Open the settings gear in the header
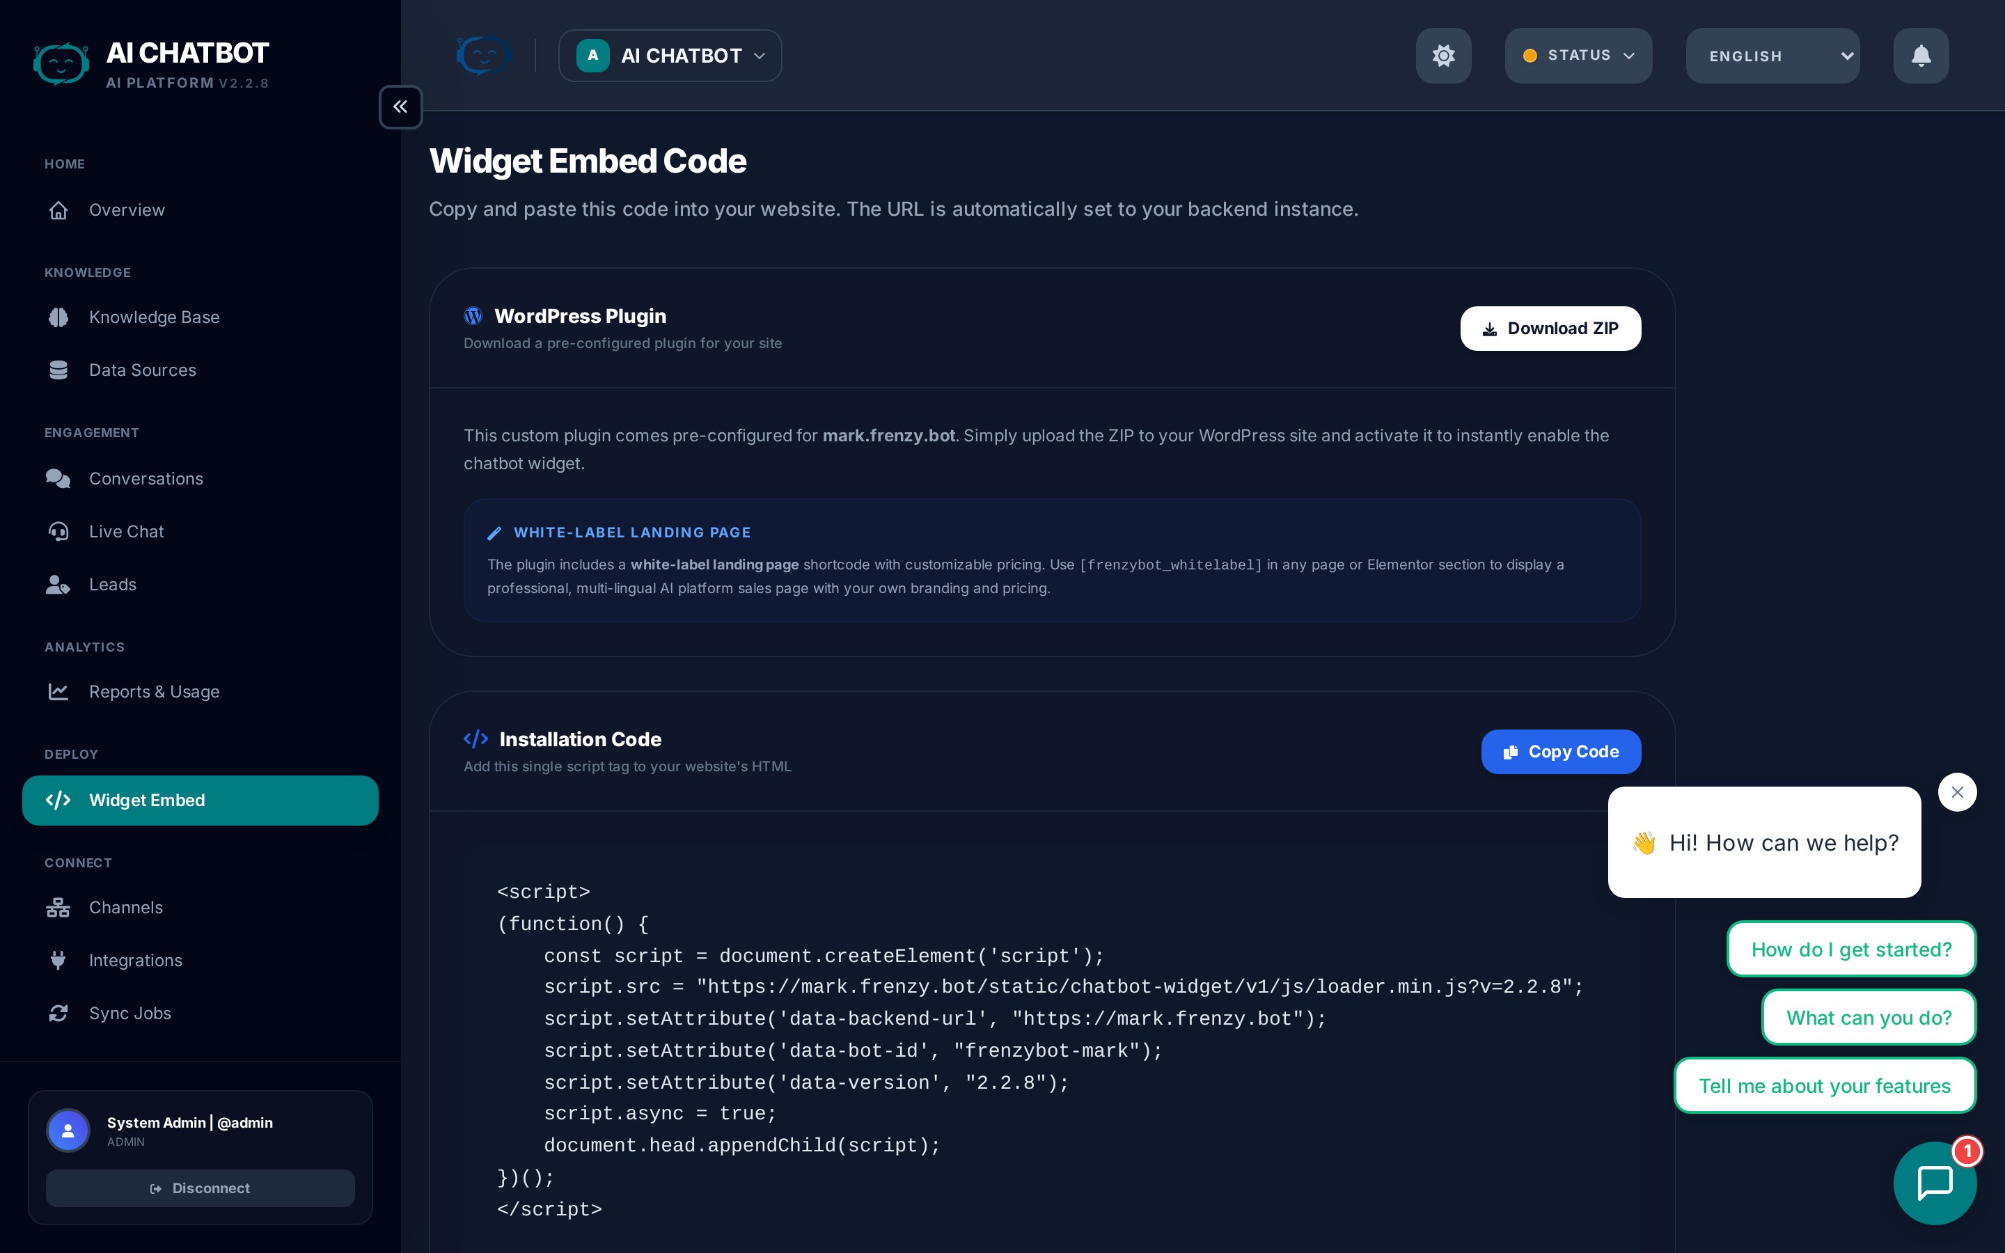Viewport: 2005px width, 1253px height. coord(1443,56)
